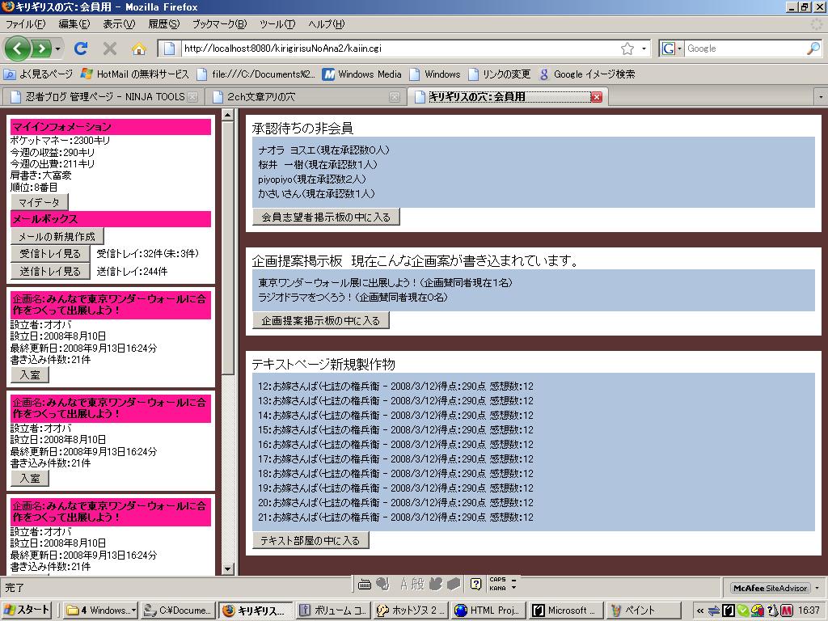The width and height of the screenshot is (828, 621).
Task: Open the ヘルプ(H) menu
Action: [x=327, y=23]
